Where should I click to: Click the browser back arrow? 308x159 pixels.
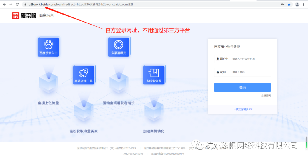click(x=4, y=4)
